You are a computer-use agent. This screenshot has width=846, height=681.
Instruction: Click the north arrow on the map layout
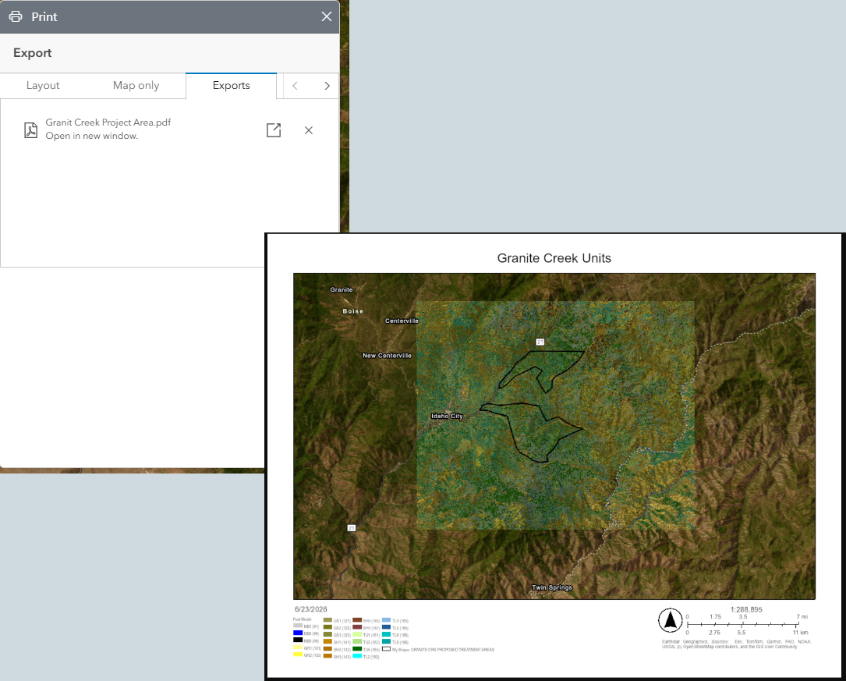click(x=670, y=620)
